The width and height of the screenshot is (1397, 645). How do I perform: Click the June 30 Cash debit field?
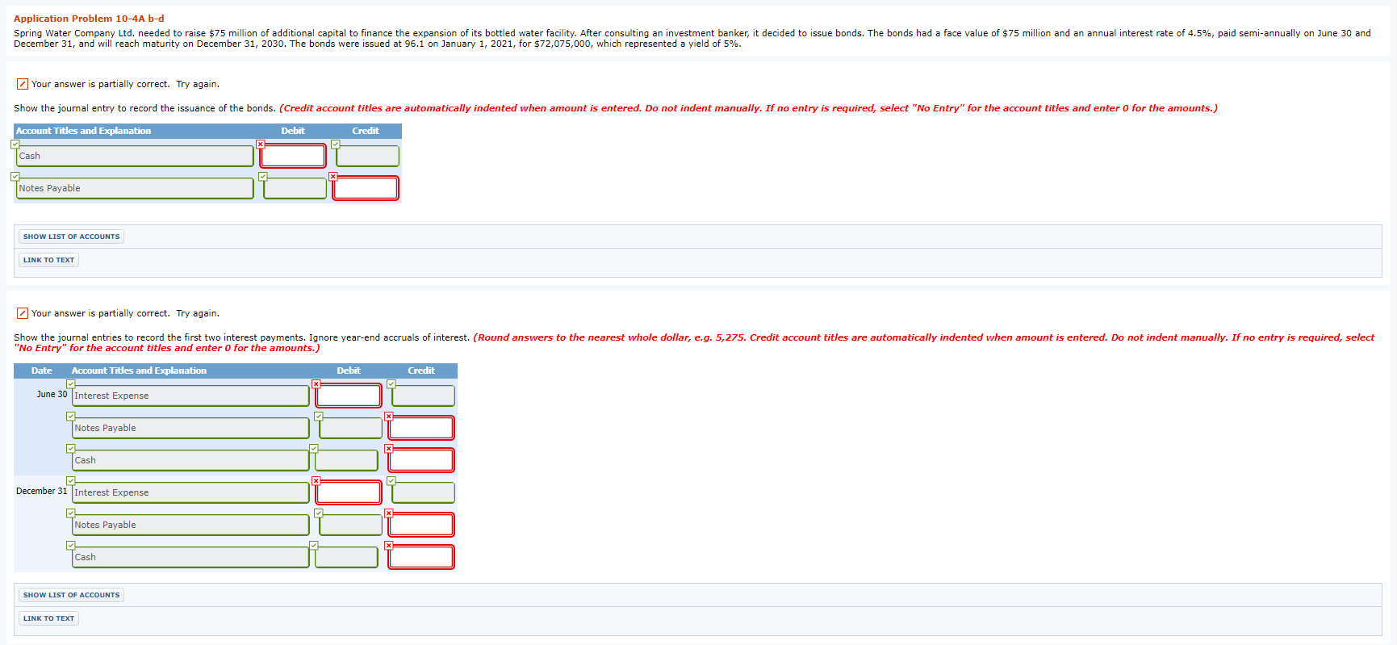[346, 460]
